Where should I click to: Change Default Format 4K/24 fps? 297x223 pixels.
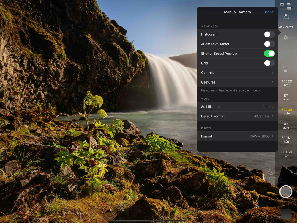click(x=237, y=116)
